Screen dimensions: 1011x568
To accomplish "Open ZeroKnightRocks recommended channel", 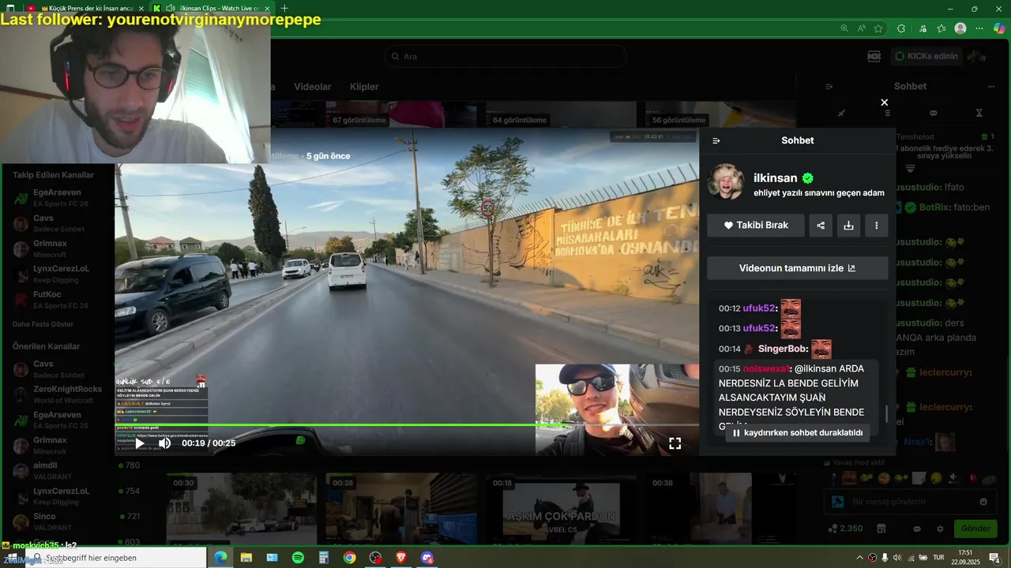I will pyautogui.click(x=58, y=394).
